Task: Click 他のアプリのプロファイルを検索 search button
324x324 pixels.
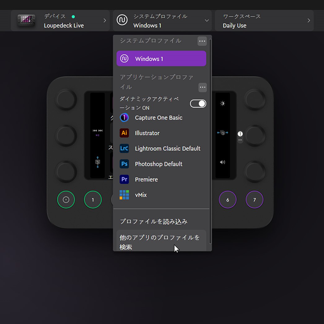Action: click(161, 241)
